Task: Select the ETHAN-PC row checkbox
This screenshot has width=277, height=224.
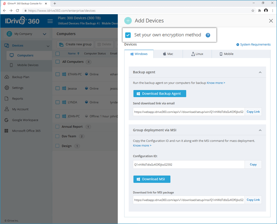Action: click(57, 74)
